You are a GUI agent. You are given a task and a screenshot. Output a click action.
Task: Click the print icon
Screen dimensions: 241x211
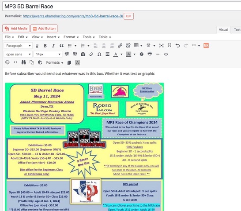150,54
